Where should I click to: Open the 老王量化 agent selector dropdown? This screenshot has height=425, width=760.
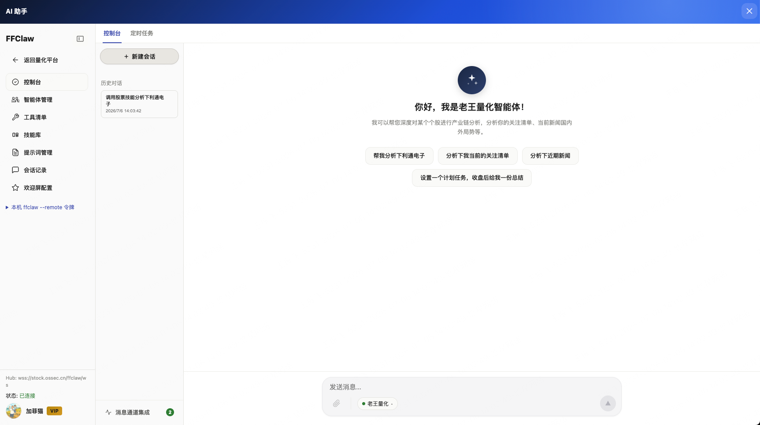pyautogui.click(x=378, y=403)
